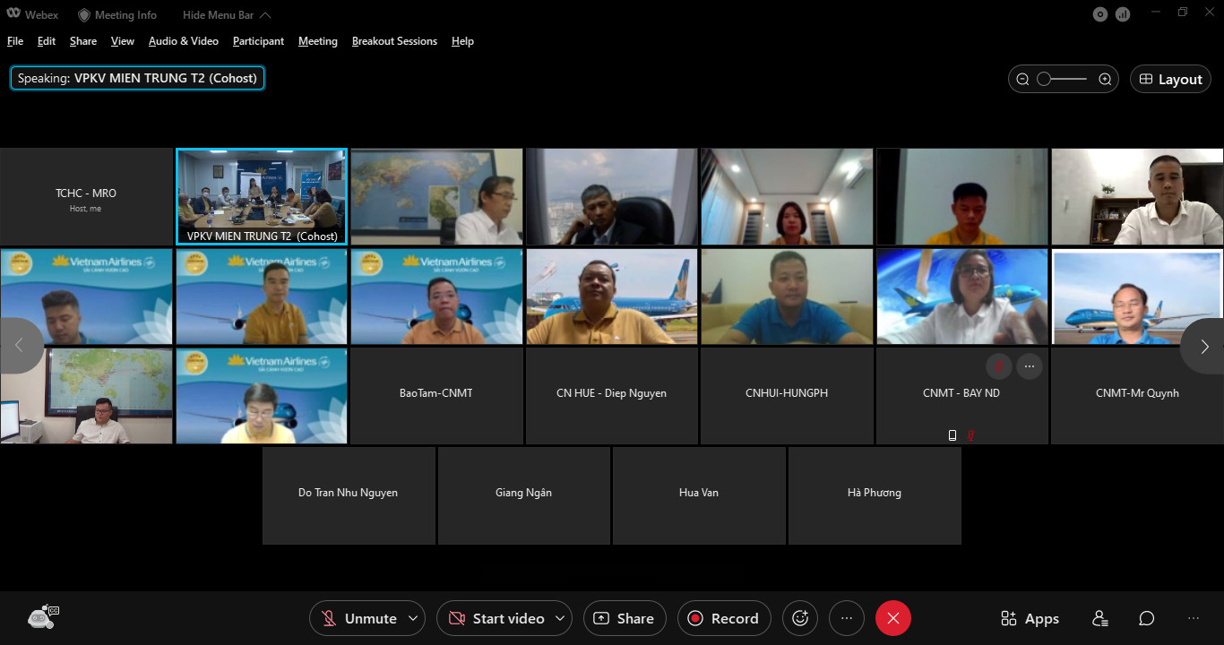Open the Participants panel icon

point(1100,618)
